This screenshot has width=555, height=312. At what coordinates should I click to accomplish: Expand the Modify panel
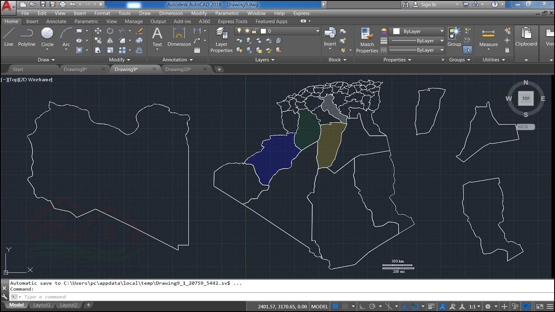pos(119,60)
